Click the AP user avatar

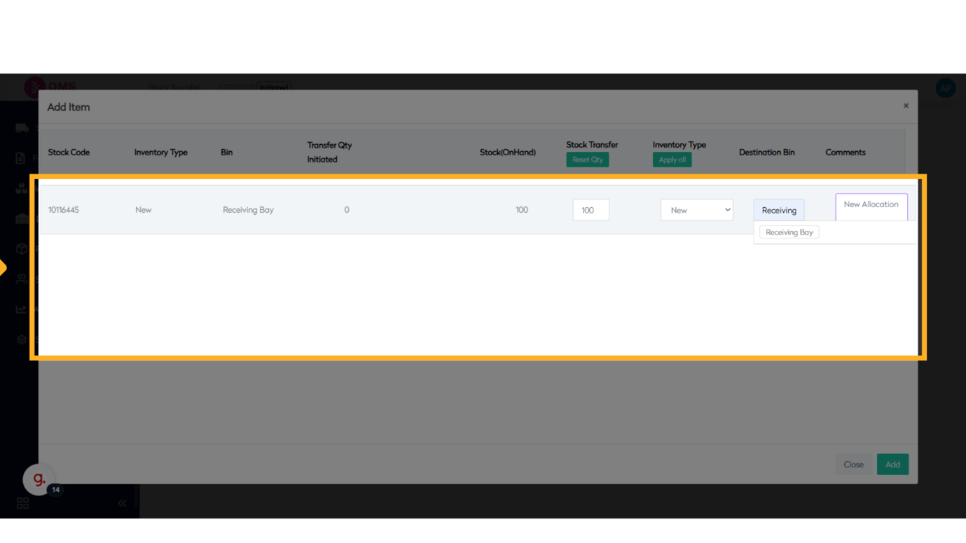pos(945,88)
